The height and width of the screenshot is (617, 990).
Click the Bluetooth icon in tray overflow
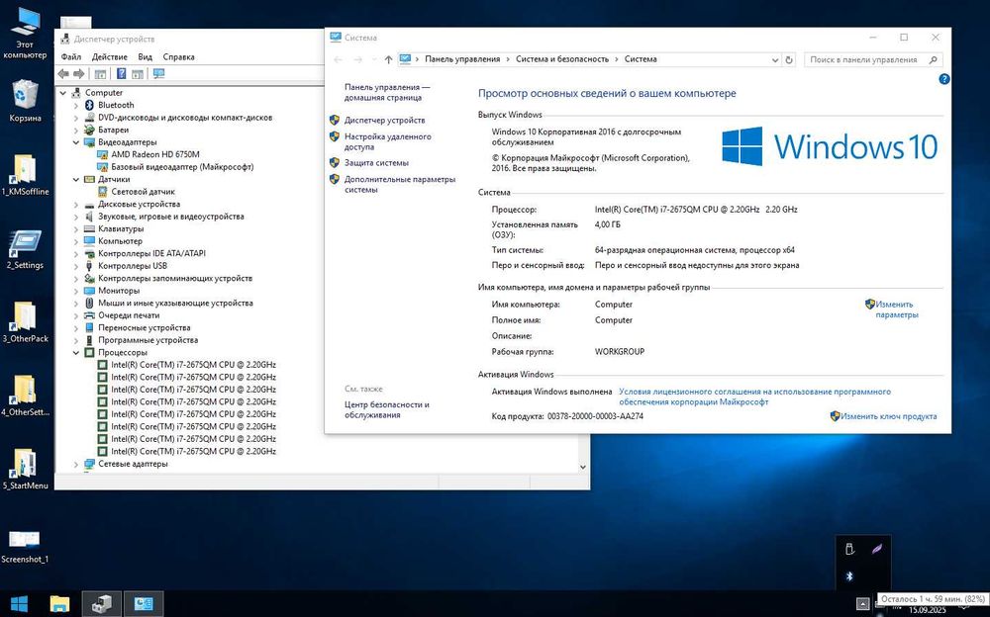849,576
